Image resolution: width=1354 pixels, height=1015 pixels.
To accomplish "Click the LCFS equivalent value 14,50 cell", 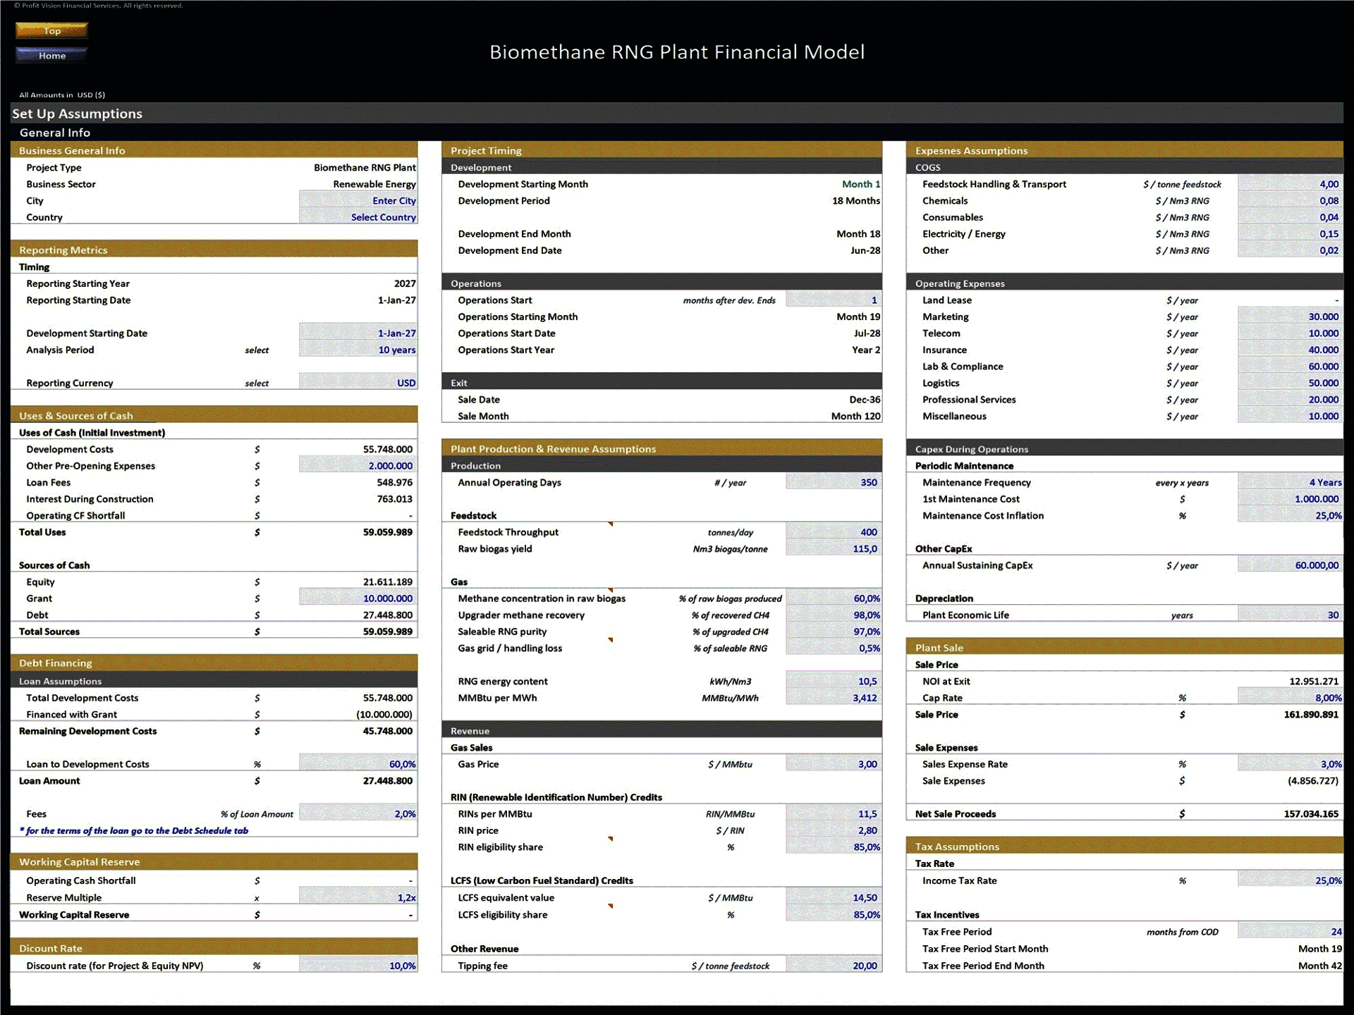I will (834, 898).
